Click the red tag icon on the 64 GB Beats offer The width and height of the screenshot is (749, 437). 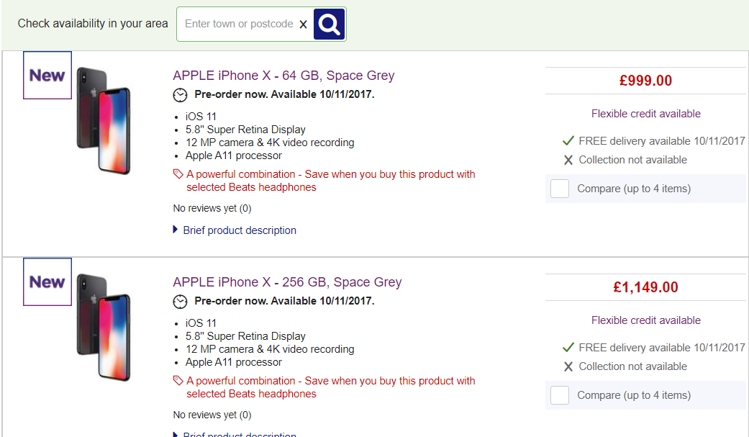click(x=178, y=174)
